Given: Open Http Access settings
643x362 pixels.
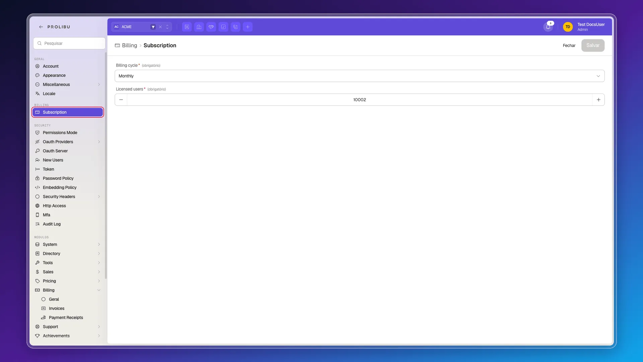Looking at the screenshot, I should click(x=68, y=206).
